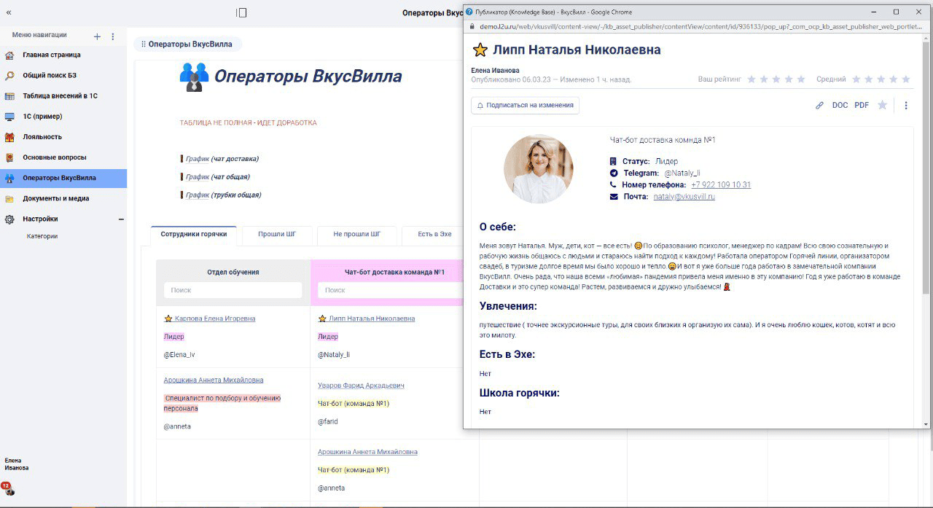This screenshot has width=933, height=508.
Task: Collapse sidebar with double chevron icon
Action: (x=9, y=12)
